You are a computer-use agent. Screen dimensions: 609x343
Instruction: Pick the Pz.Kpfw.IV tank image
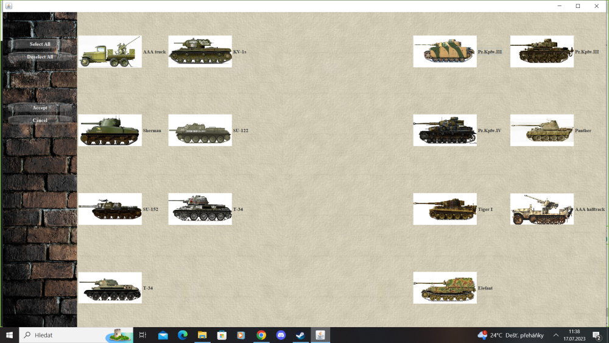445,130
